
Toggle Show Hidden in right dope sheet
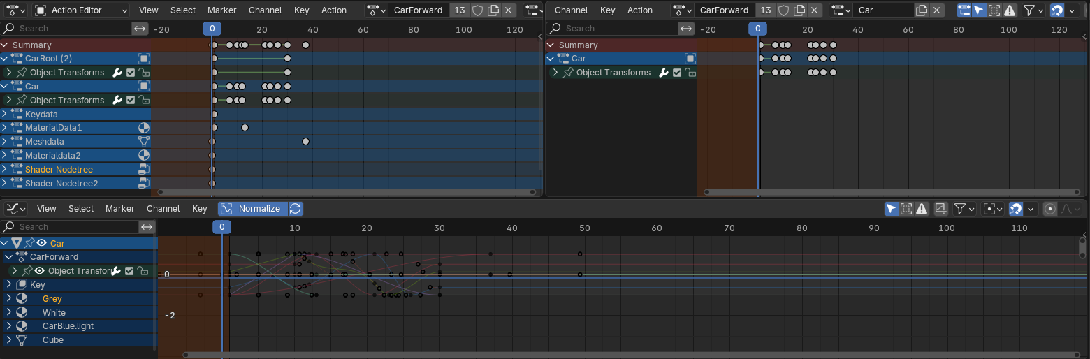pos(994,10)
